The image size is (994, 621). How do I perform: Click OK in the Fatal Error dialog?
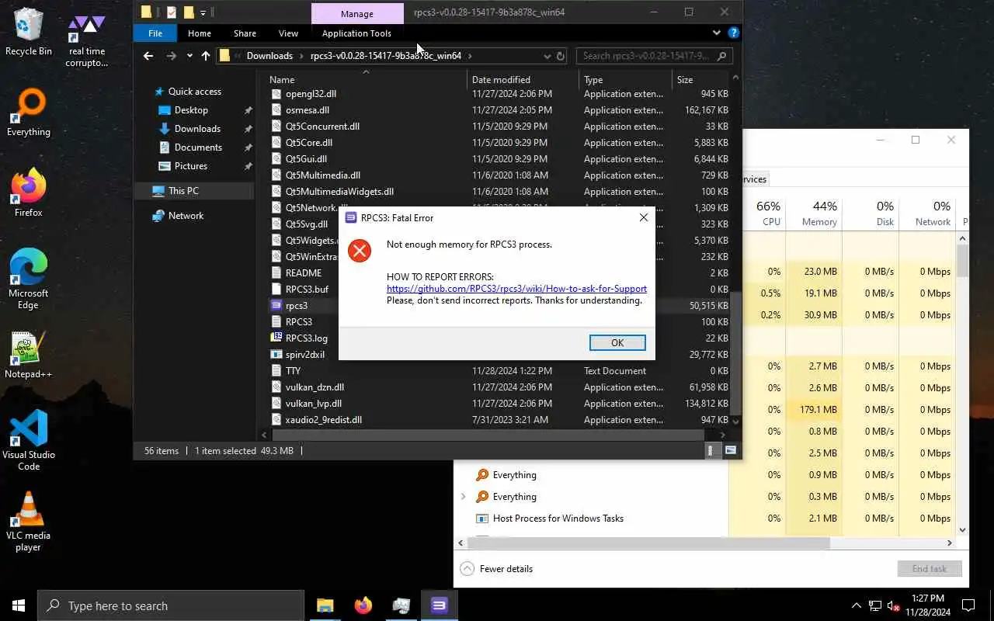[617, 343]
